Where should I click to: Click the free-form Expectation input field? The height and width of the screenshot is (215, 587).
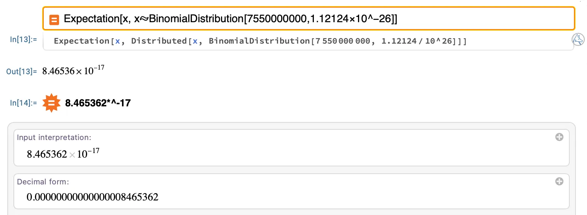pos(309,18)
